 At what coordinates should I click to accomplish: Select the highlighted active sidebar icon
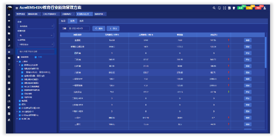pos(9,52)
